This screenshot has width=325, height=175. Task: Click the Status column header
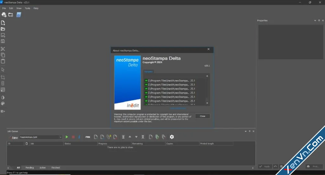click(80, 144)
